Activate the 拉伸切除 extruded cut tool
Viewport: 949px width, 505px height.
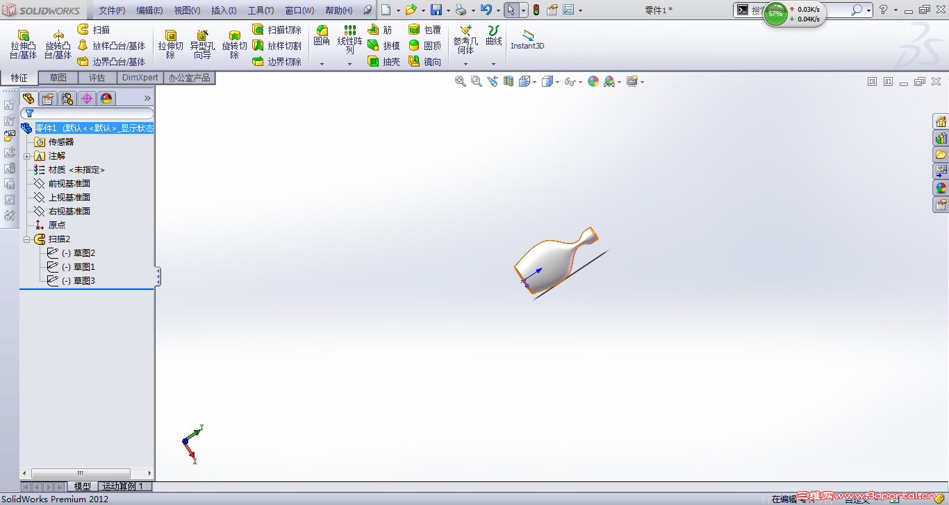point(171,44)
